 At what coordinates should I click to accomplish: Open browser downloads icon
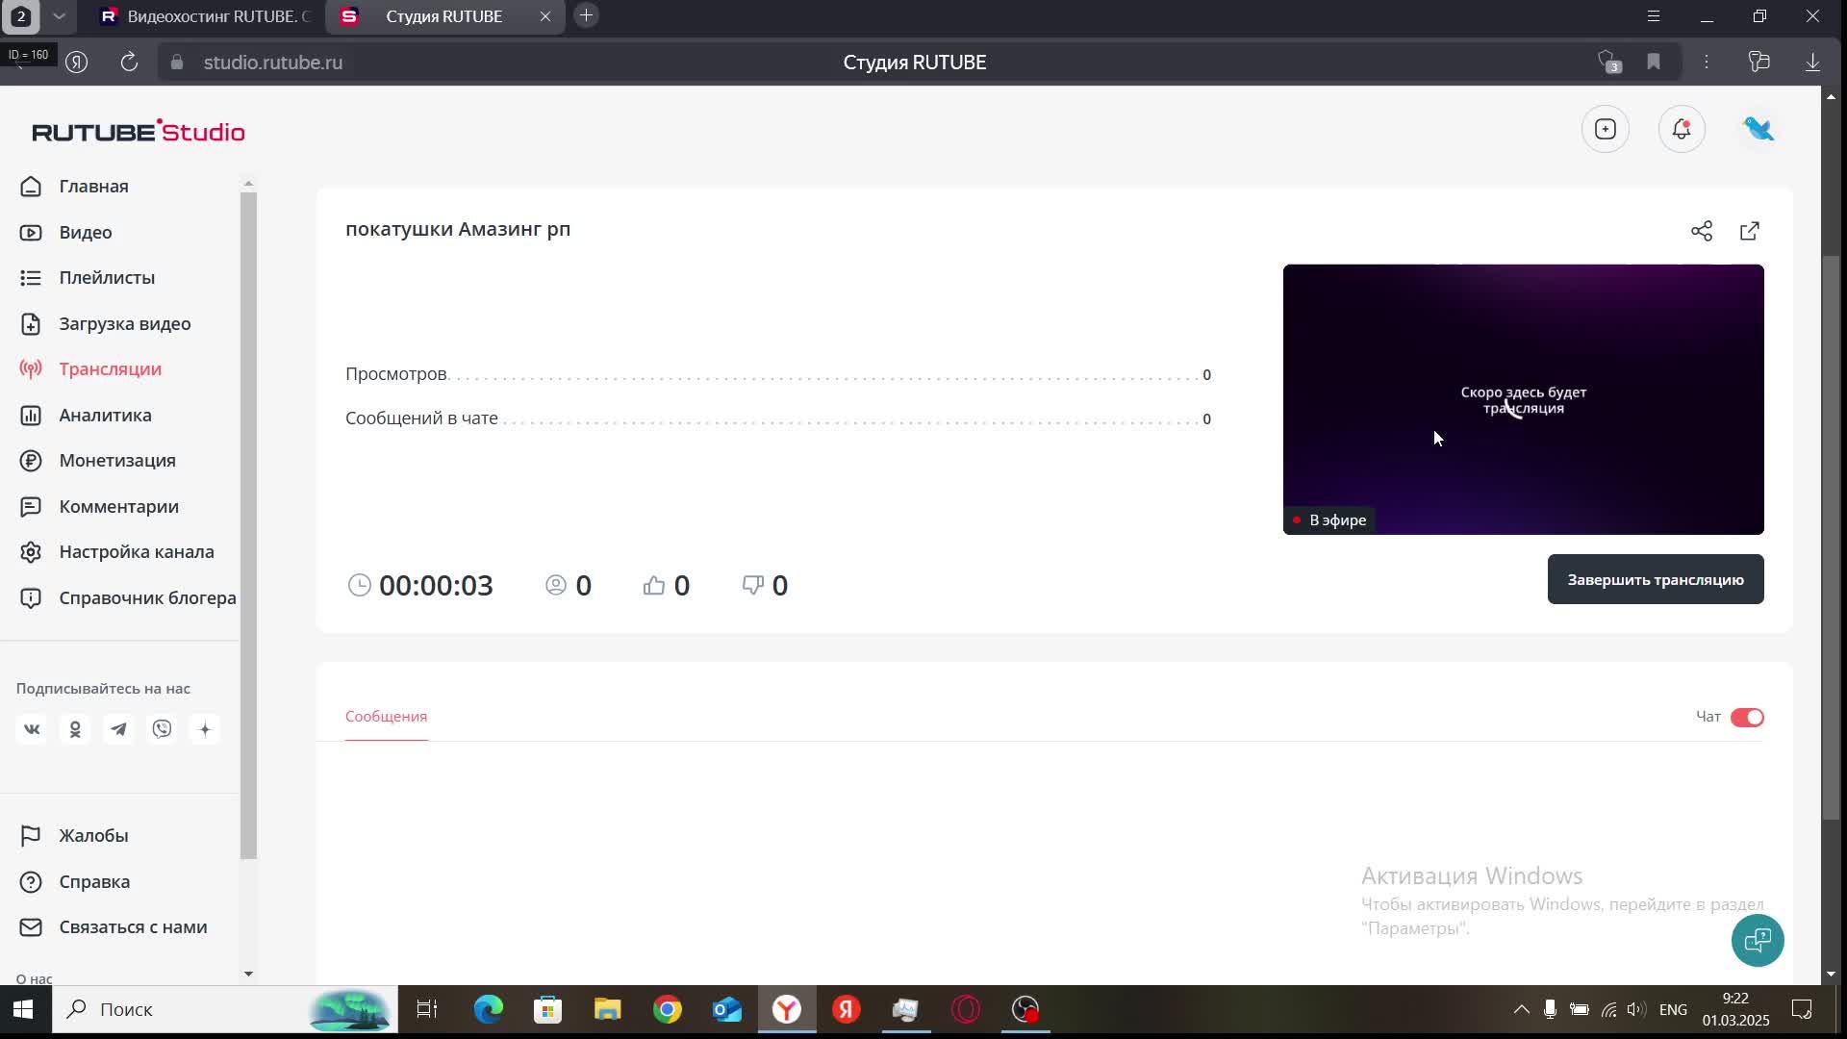1812,63
